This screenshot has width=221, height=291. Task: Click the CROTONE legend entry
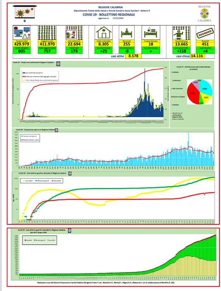coord(175,105)
